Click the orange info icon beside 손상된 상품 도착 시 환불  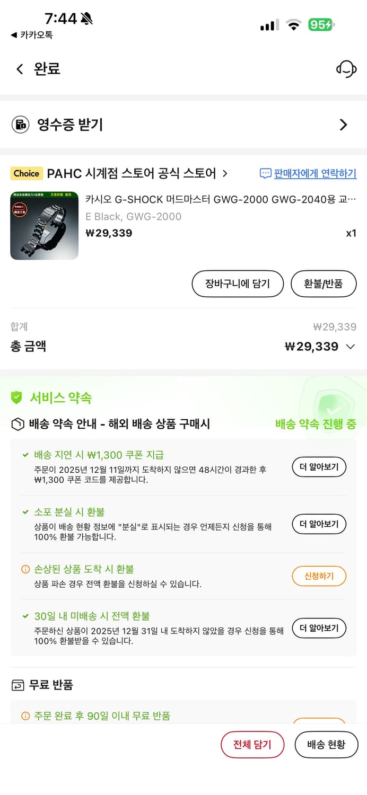[25, 569]
